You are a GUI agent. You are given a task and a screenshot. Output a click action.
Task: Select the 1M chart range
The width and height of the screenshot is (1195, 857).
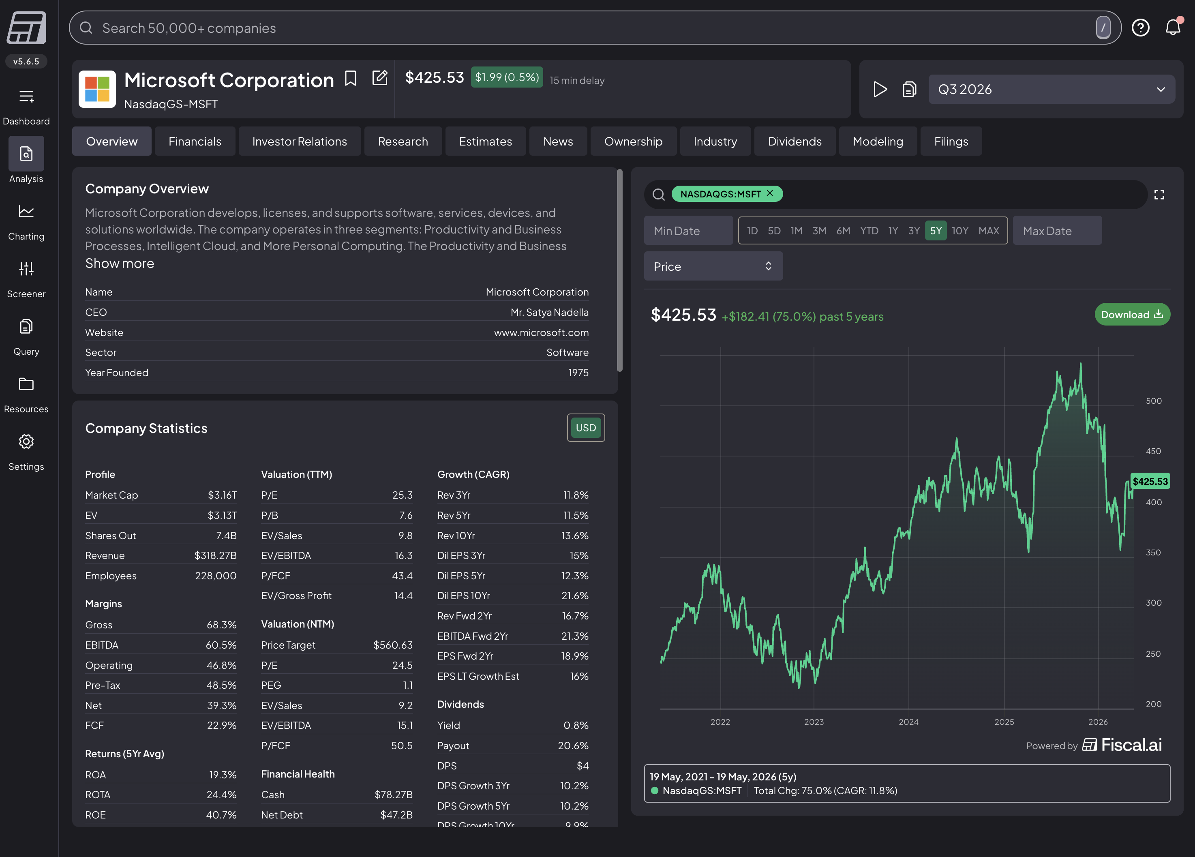pos(796,230)
